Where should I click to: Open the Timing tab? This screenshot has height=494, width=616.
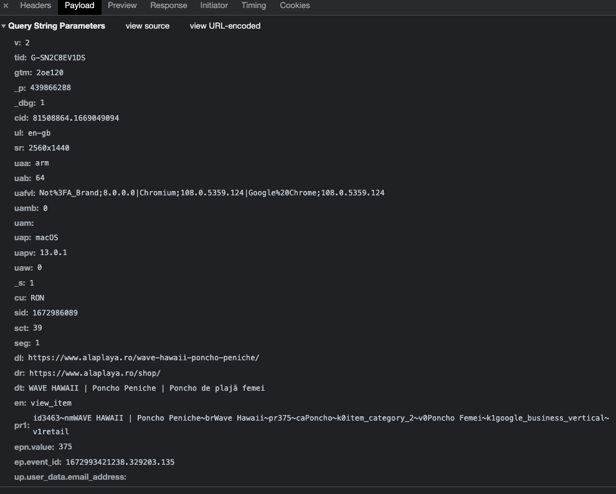click(x=254, y=6)
